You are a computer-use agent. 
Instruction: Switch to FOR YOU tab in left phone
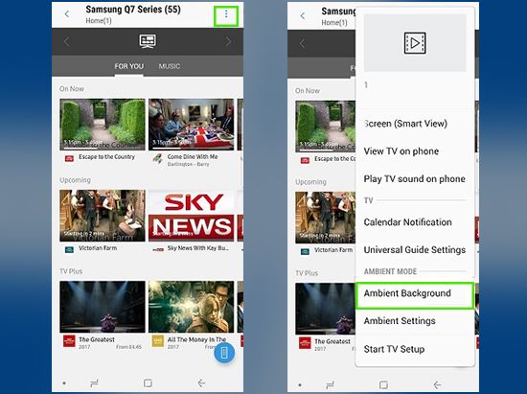pyautogui.click(x=128, y=66)
